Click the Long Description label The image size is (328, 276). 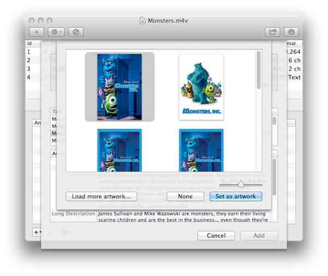pyautogui.click(x=74, y=214)
